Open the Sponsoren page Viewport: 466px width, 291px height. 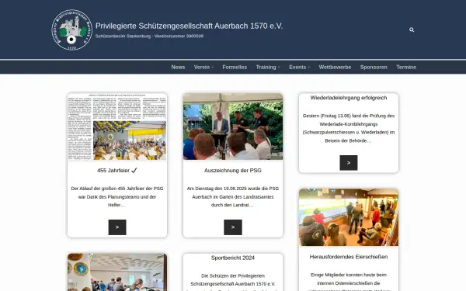[x=374, y=67]
